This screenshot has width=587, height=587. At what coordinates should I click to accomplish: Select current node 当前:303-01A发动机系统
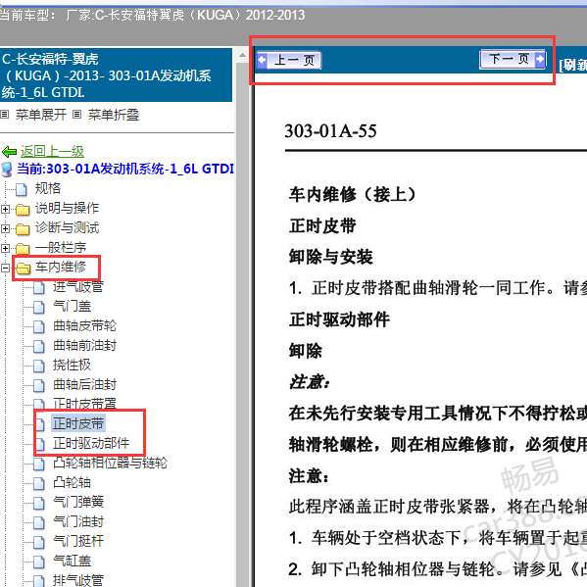click(x=125, y=169)
